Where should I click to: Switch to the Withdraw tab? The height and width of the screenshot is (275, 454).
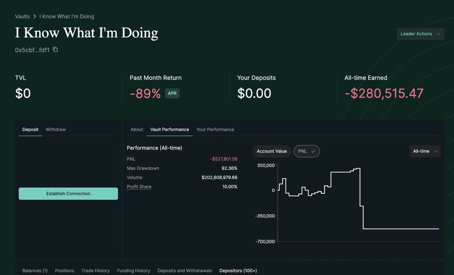tap(56, 130)
